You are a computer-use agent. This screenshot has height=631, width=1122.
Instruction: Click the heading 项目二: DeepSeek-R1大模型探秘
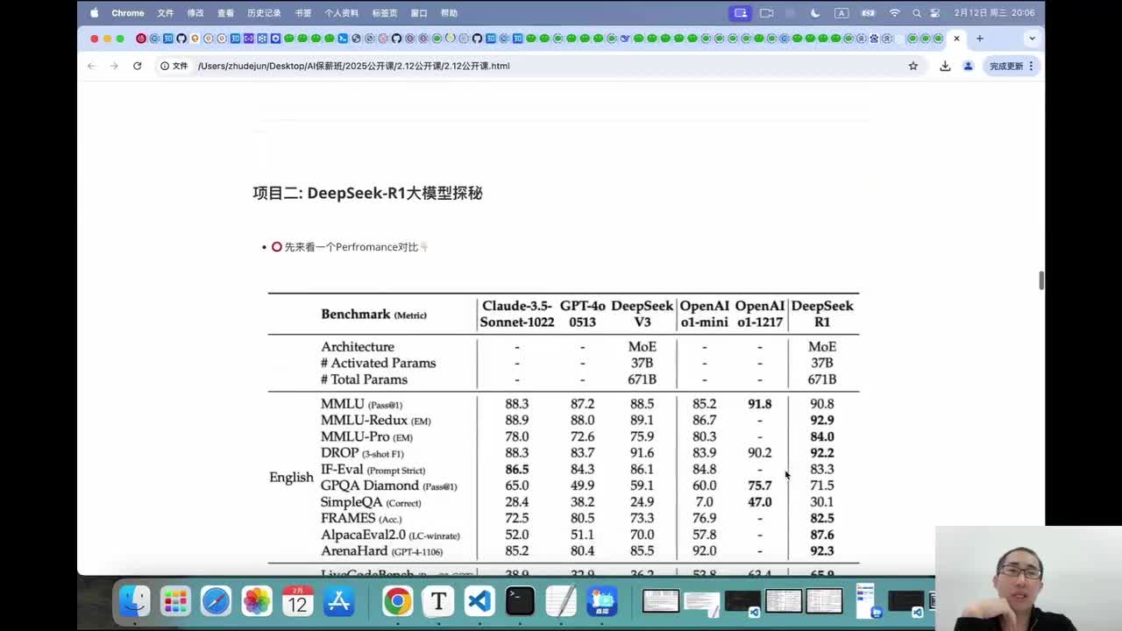367,193
